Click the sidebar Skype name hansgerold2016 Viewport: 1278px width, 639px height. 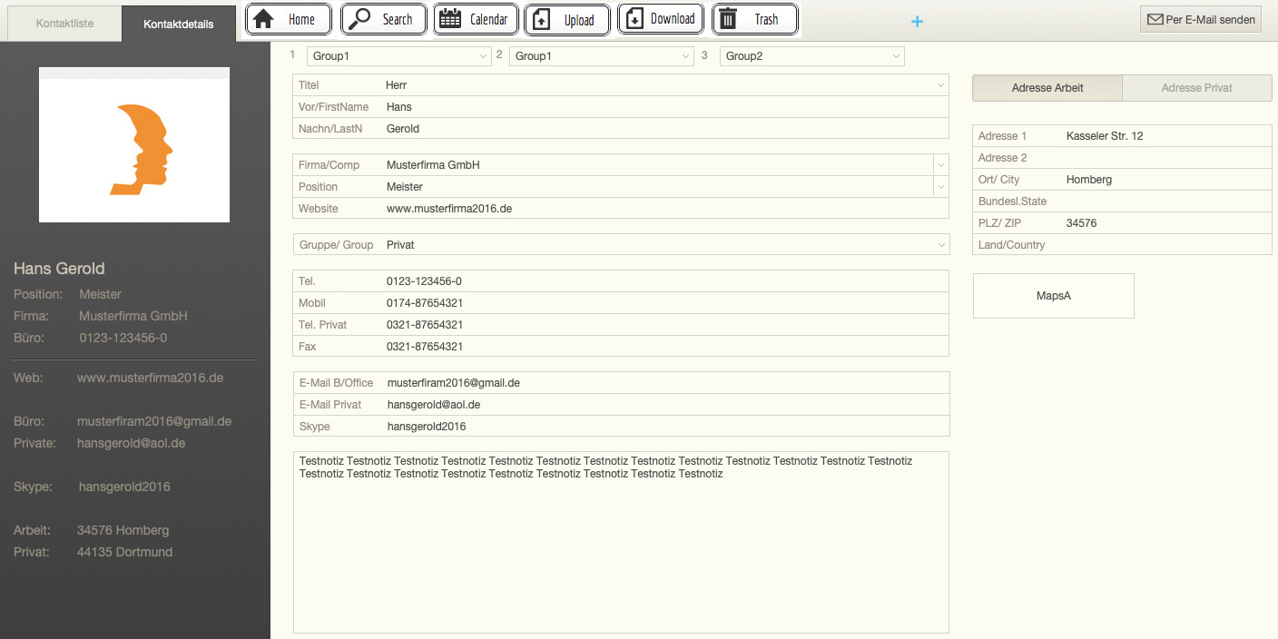pos(124,487)
